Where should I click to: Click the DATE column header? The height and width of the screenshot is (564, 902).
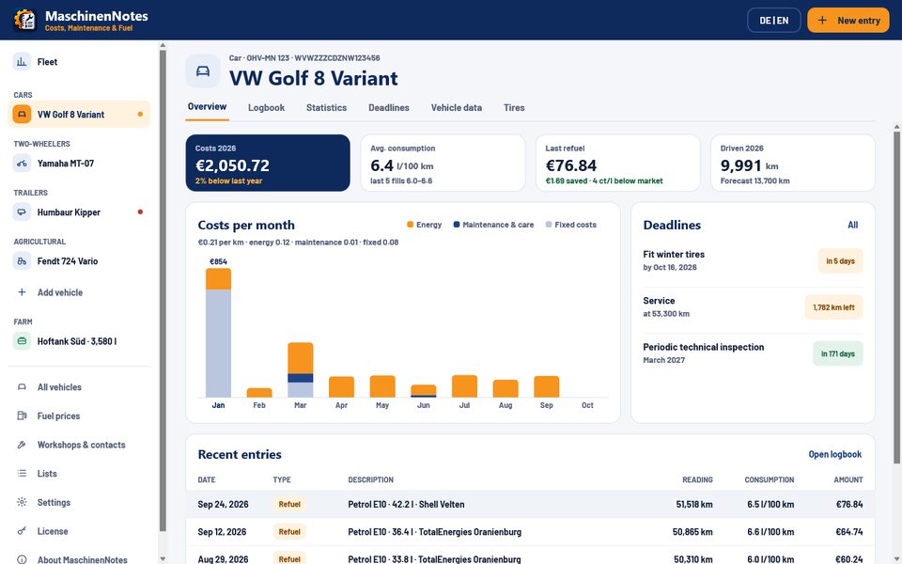[x=207, y=479]
